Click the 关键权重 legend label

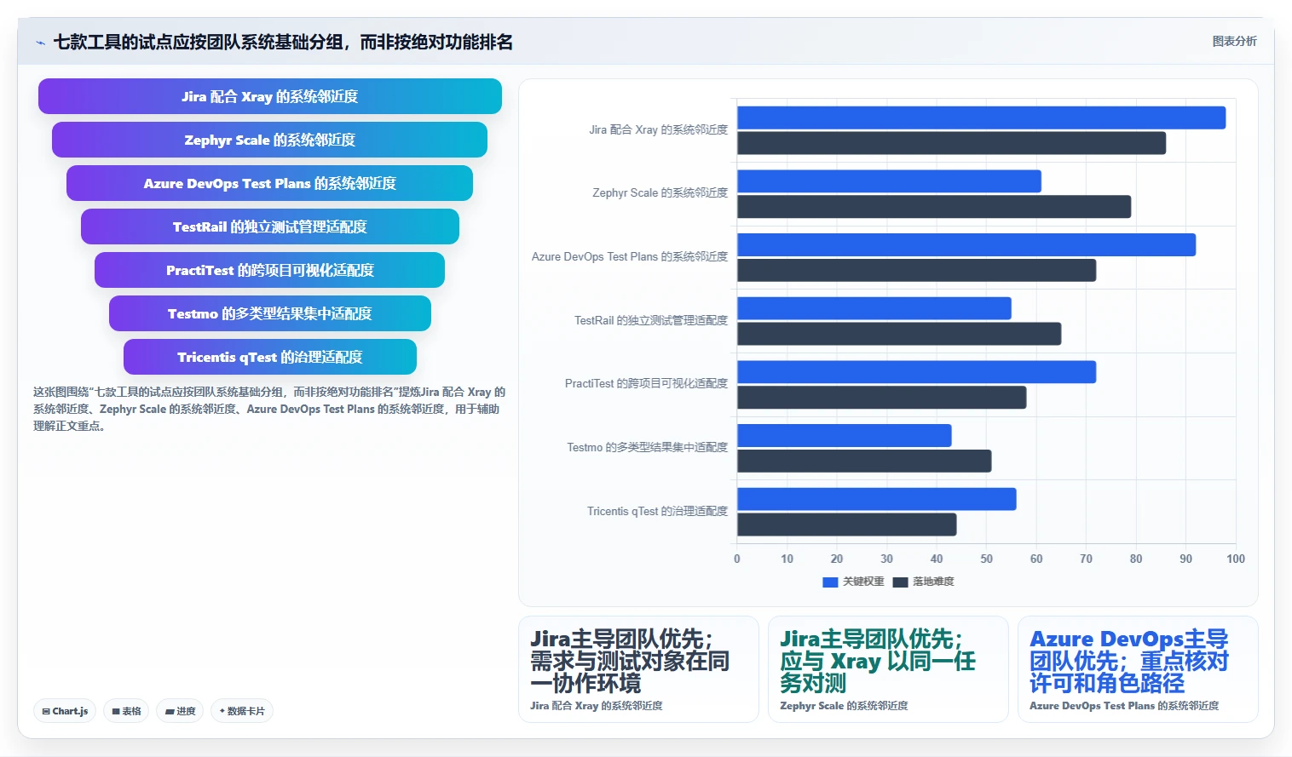[863, 582]
